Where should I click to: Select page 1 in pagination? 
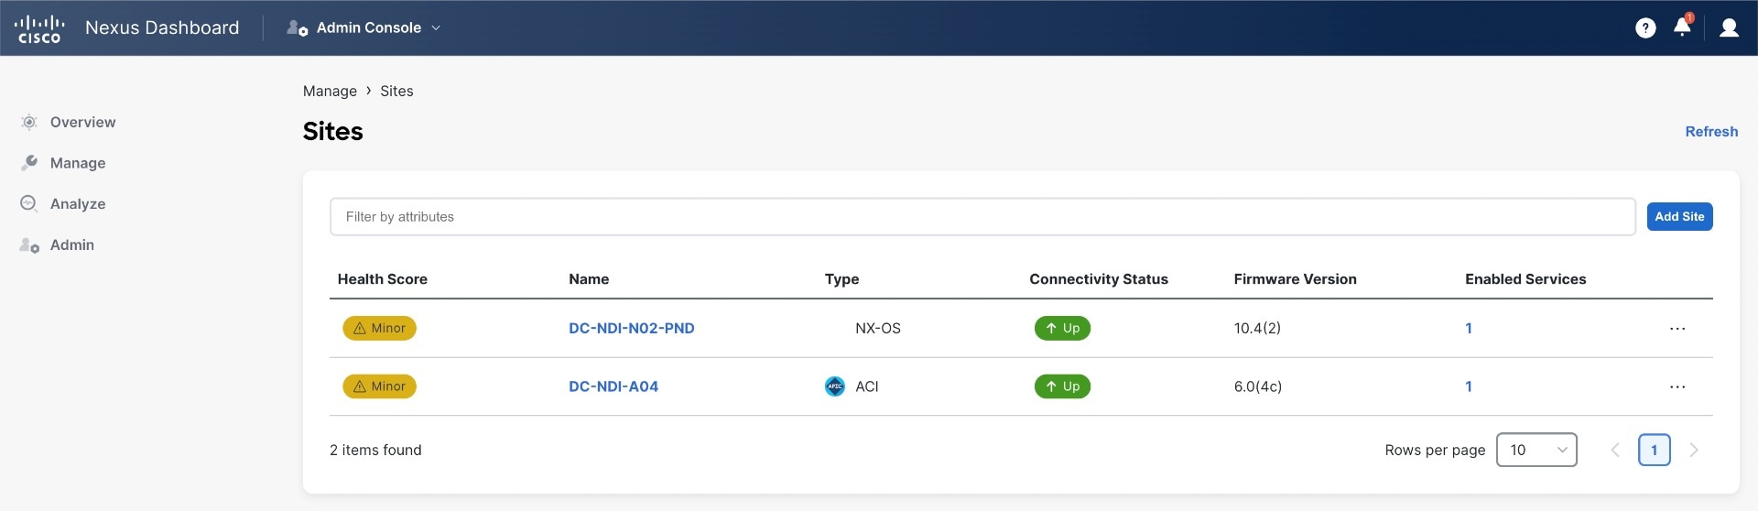[1654, 450]
